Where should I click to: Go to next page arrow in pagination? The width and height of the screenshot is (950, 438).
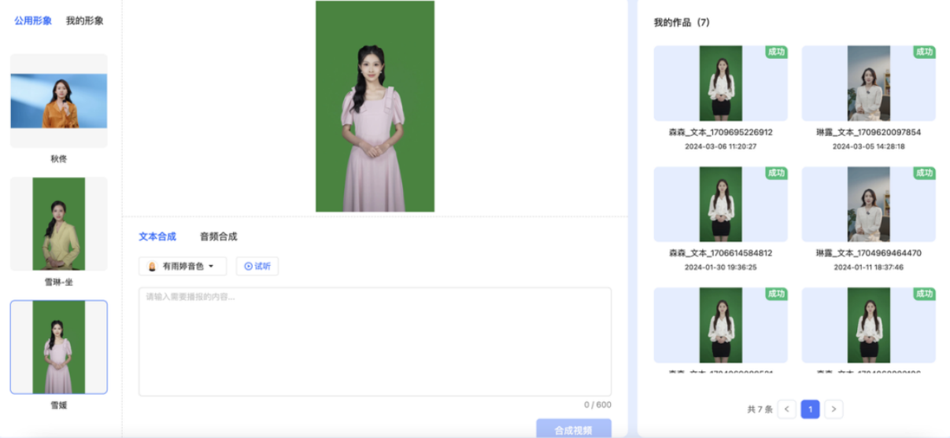pos(834,409)
